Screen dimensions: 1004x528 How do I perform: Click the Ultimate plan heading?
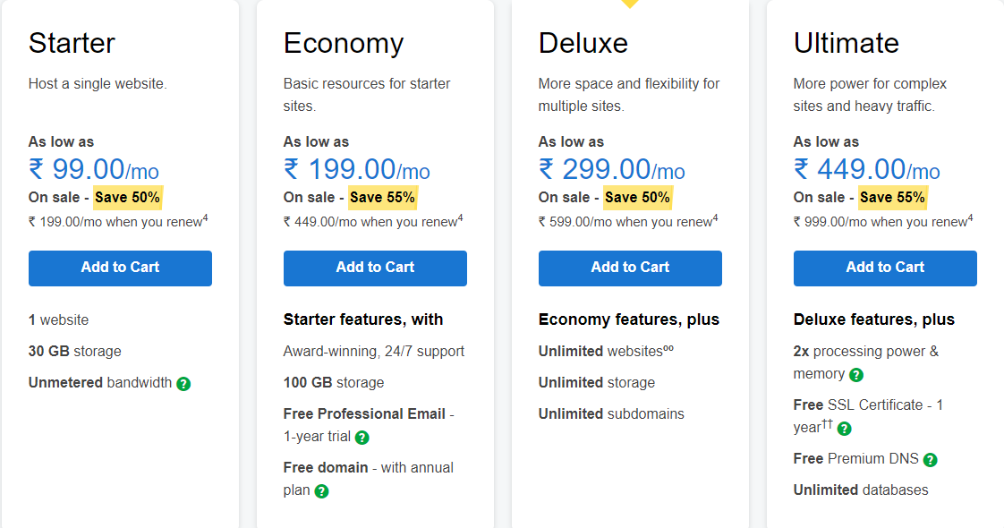(x=847, y=43)
